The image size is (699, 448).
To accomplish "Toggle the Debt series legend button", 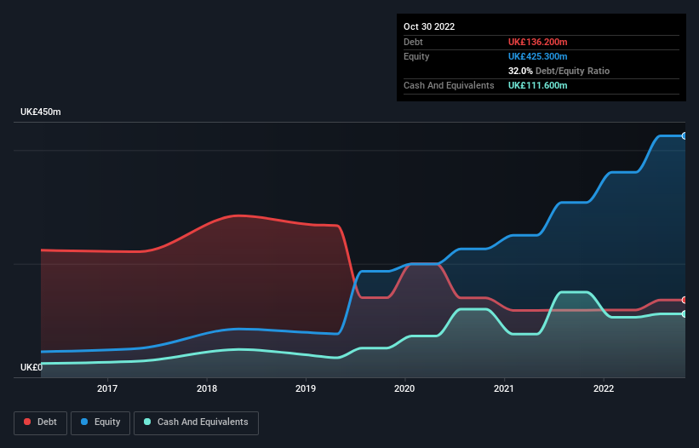I will pos(41,422).
